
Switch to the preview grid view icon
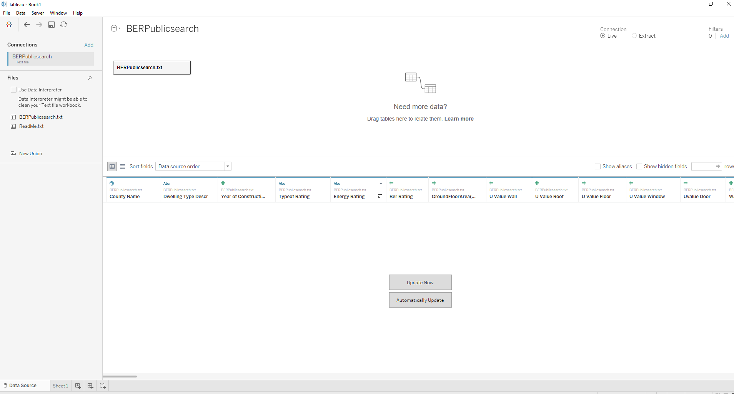pos(112,166)
